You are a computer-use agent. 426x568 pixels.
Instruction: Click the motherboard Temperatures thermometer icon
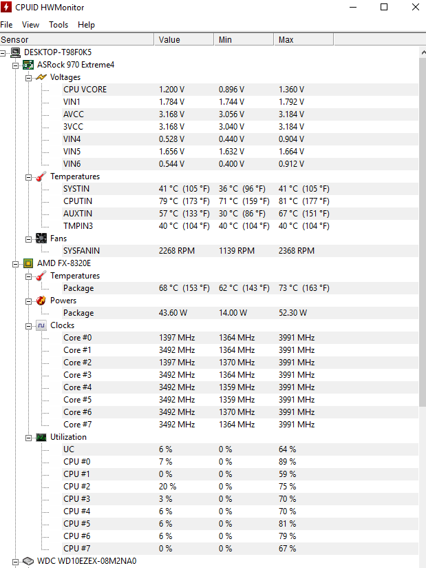(41, 176)
